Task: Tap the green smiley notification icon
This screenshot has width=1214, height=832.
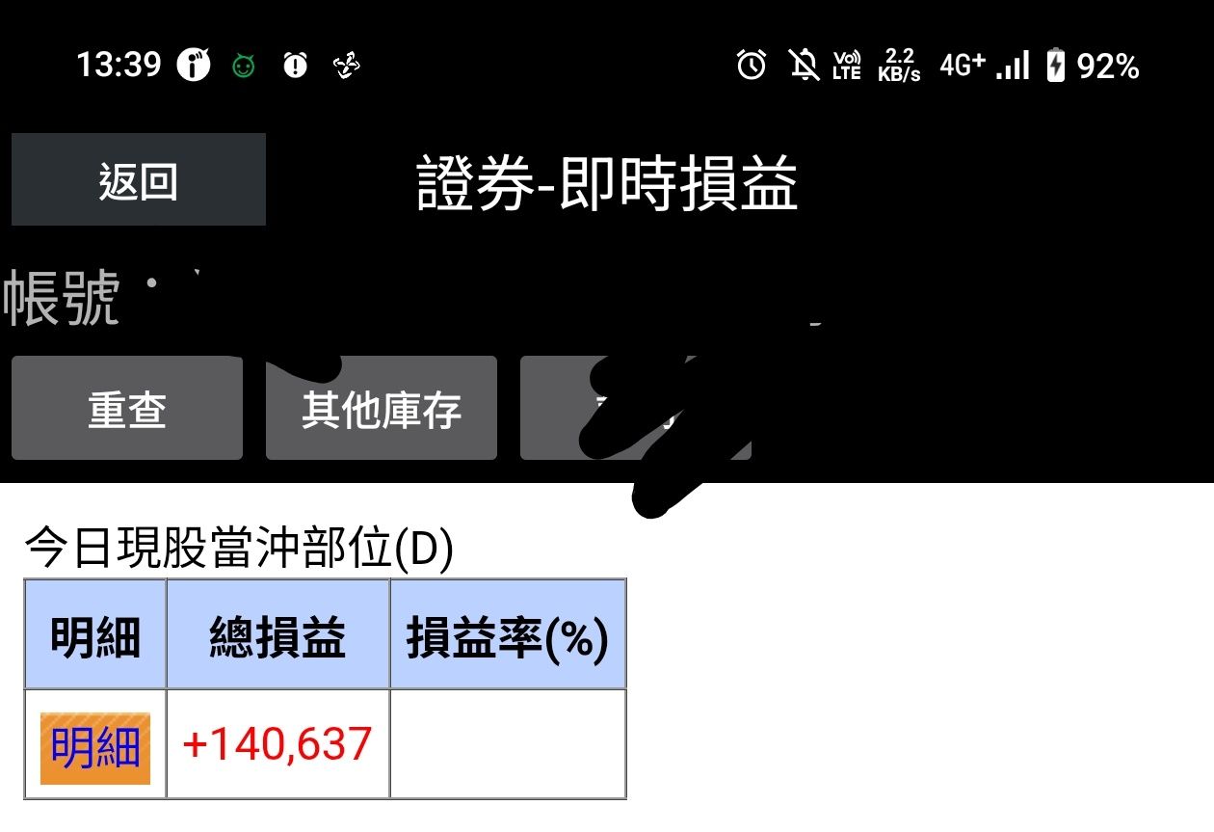Action: coord(244,66)
